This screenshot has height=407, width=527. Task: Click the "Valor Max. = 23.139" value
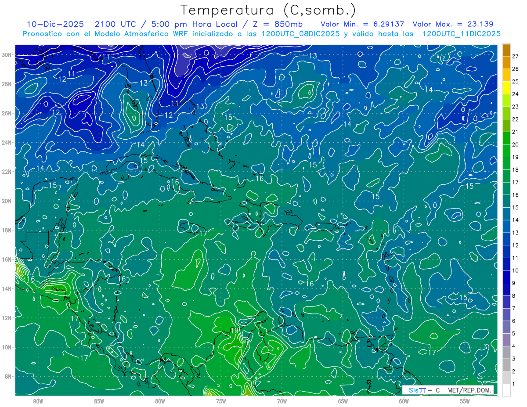[453, 24]
